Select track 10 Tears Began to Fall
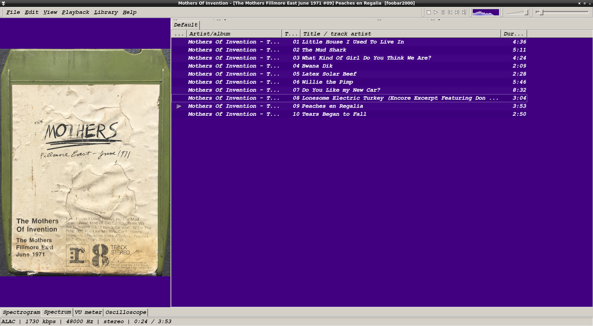Viewport: 593px width, 326px height. [349, 114]
